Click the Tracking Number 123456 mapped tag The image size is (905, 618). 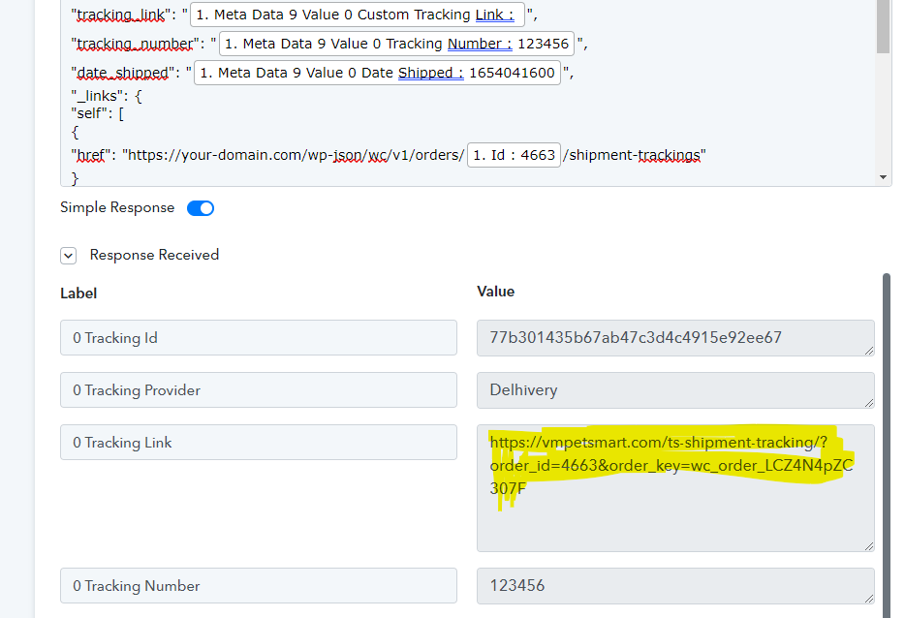coord(396,44)
